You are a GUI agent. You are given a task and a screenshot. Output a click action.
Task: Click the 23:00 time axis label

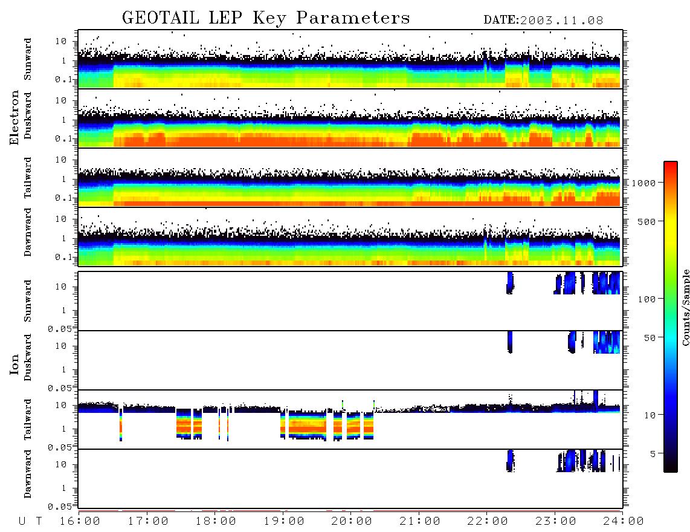[556, 522]
